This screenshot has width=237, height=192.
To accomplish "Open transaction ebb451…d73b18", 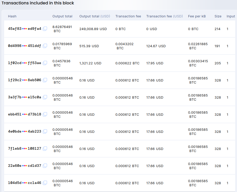I will coord(25,114).
